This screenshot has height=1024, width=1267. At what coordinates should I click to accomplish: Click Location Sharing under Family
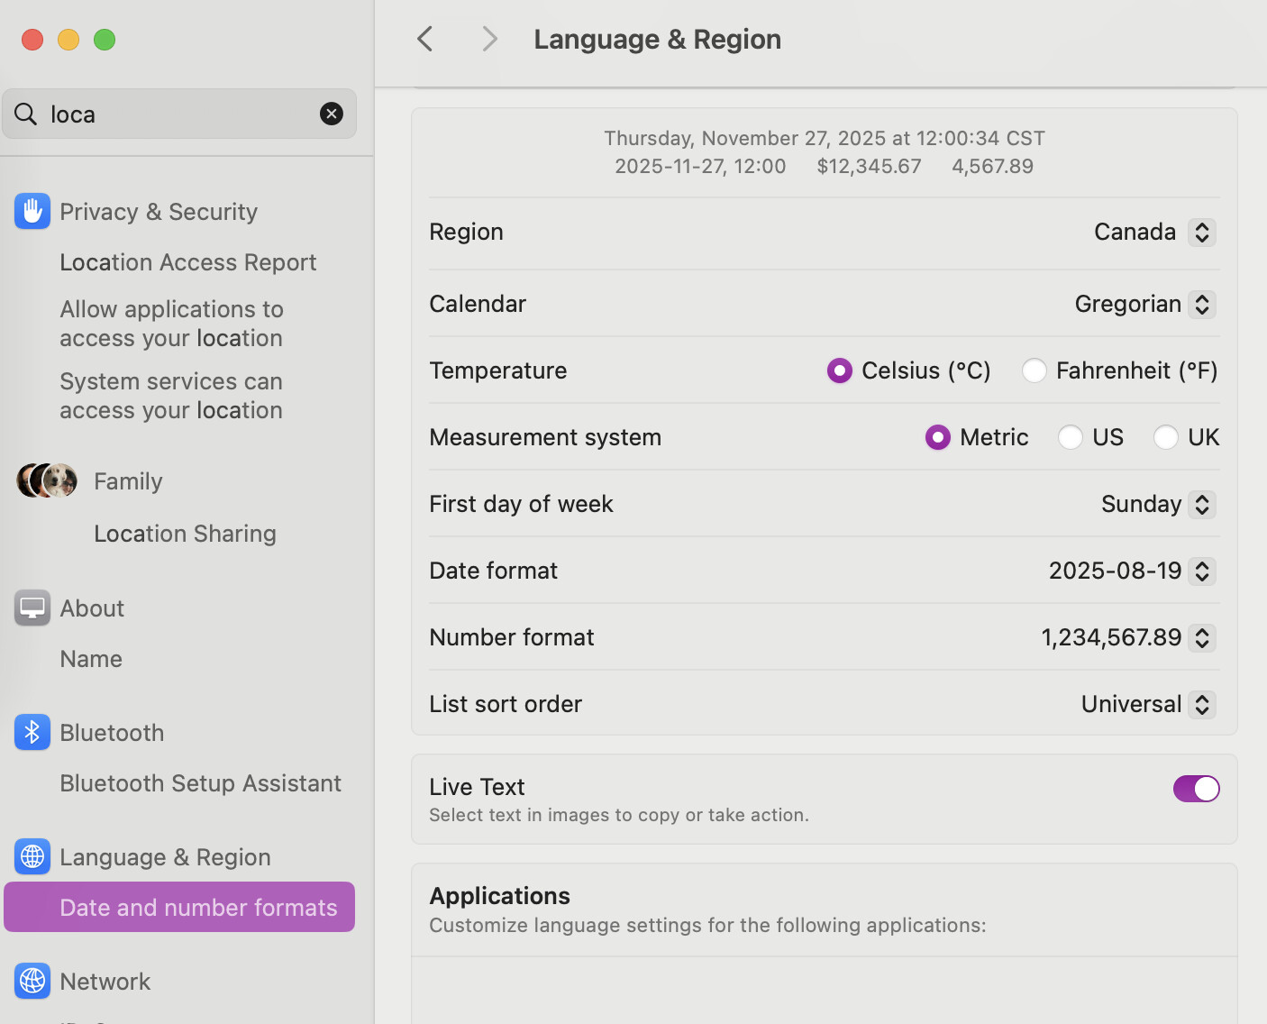pos(185,534)
